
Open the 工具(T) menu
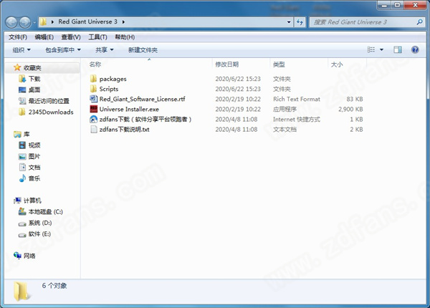click(97, 37)
